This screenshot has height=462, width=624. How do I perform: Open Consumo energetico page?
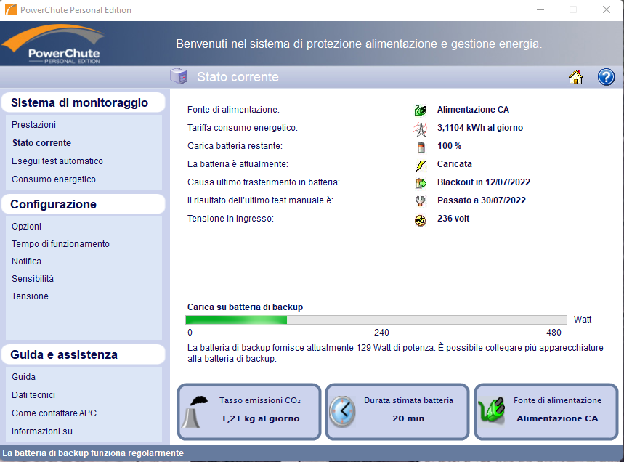54,179
